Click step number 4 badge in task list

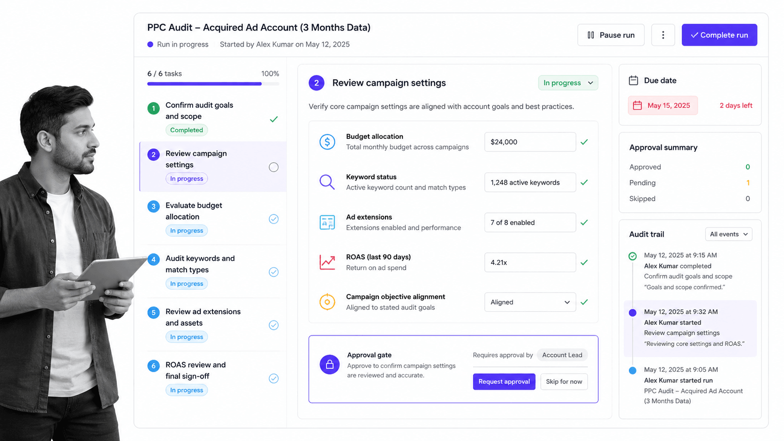[x=153, y=259]
